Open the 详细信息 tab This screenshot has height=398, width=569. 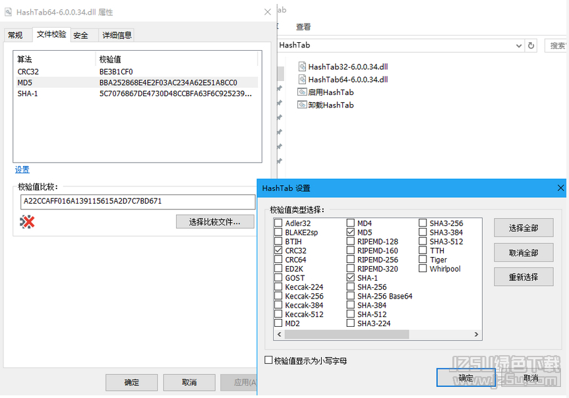point(117,35)
